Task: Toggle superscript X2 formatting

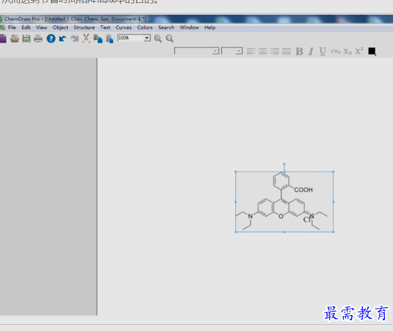Action: [x=359, y=51]
